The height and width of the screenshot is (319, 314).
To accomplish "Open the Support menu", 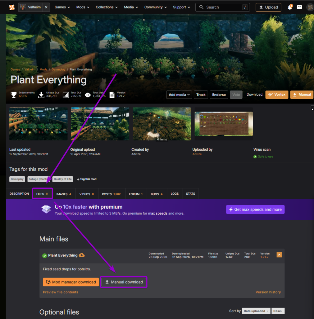I will 181,7.
